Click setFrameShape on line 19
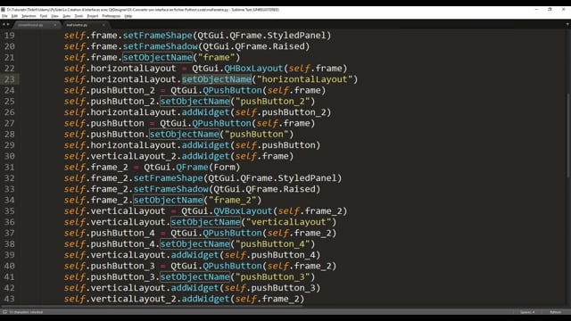Screen dimensions: 571x321 click(157, 36)
